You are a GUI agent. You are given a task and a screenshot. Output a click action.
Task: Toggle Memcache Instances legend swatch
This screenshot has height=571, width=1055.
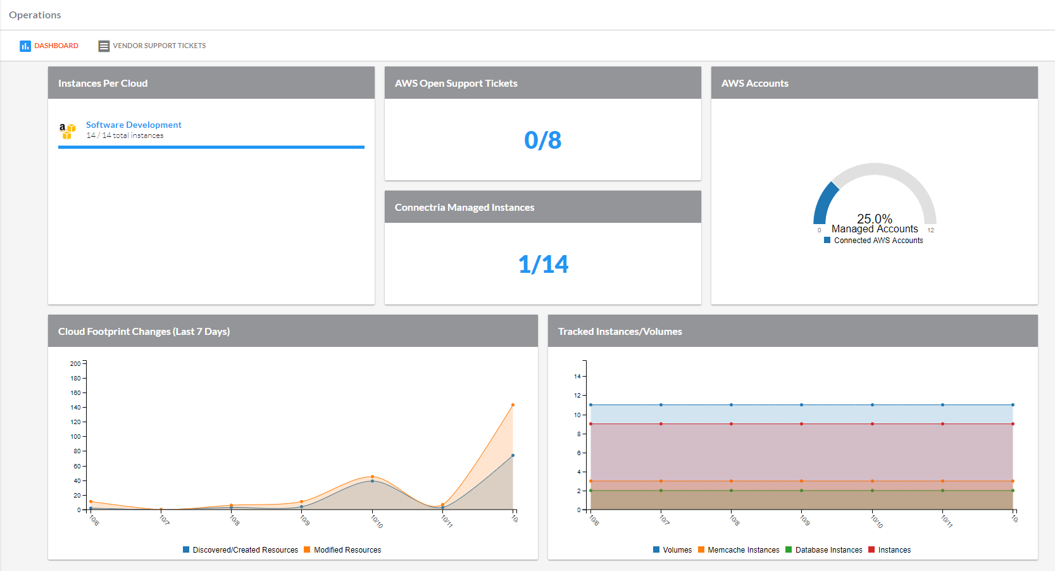(701, 549)
